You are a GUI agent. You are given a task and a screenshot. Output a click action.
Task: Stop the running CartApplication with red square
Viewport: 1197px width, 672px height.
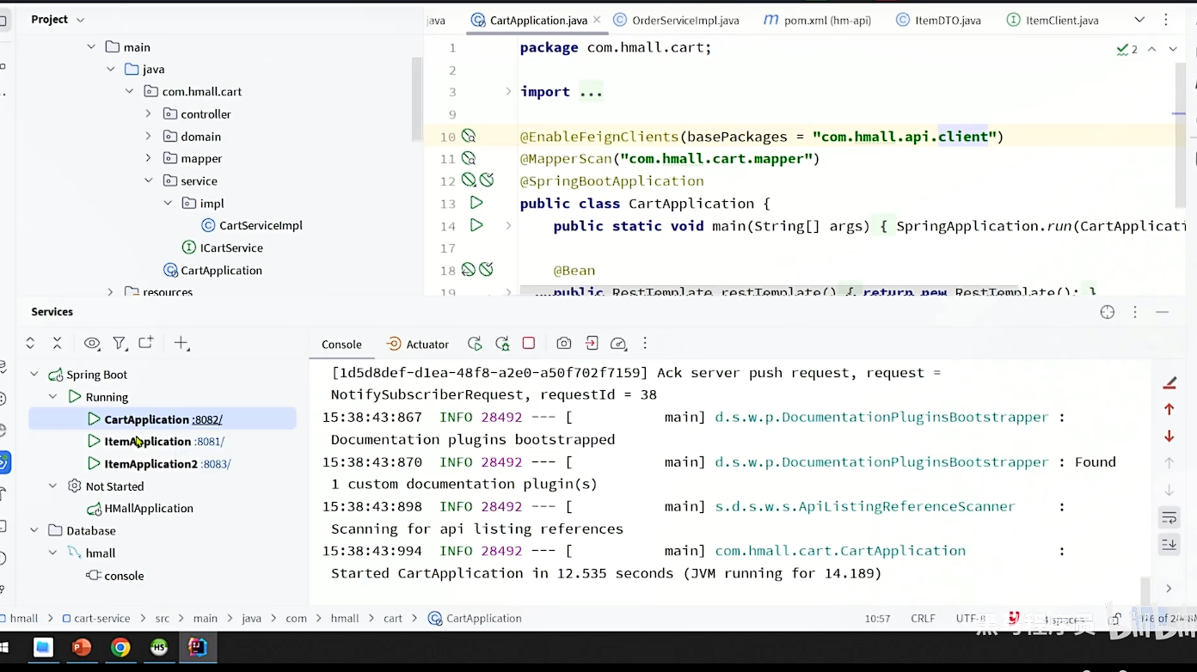[x=529, y=344]
